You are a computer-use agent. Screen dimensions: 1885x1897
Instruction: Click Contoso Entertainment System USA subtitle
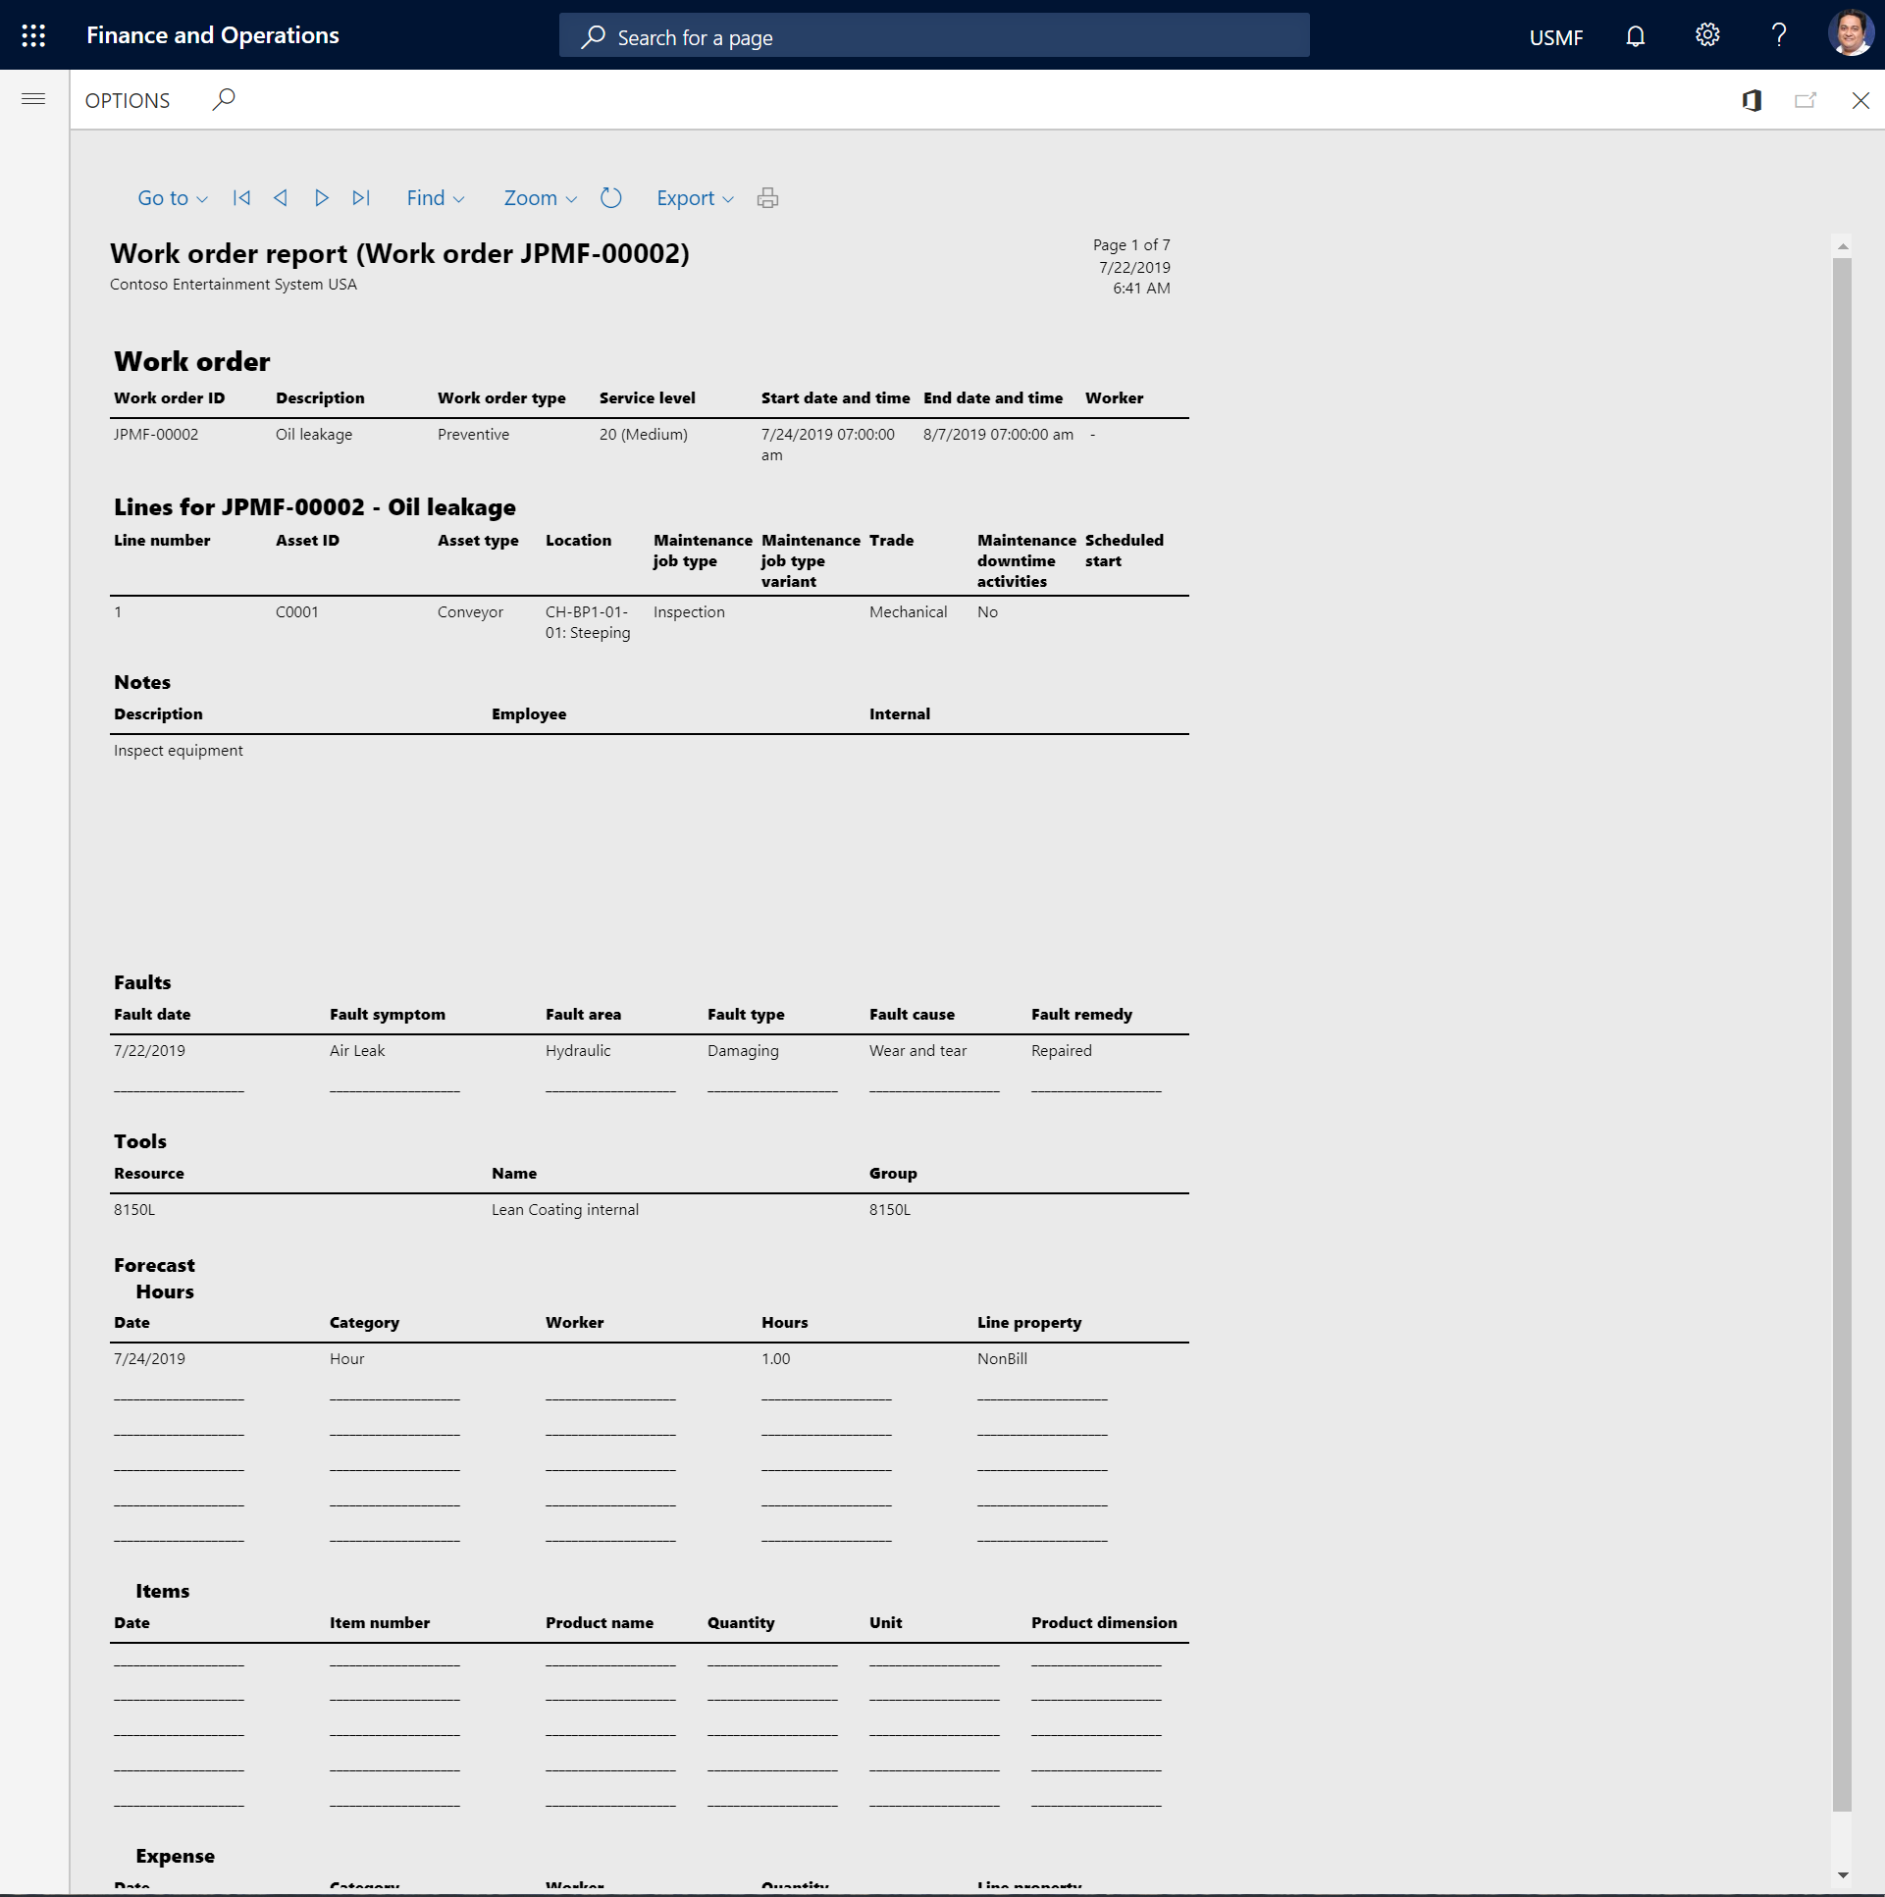[x=234, y=284]
